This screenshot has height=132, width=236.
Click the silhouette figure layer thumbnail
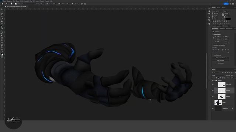pyautogui.click(x=218, y=103)
